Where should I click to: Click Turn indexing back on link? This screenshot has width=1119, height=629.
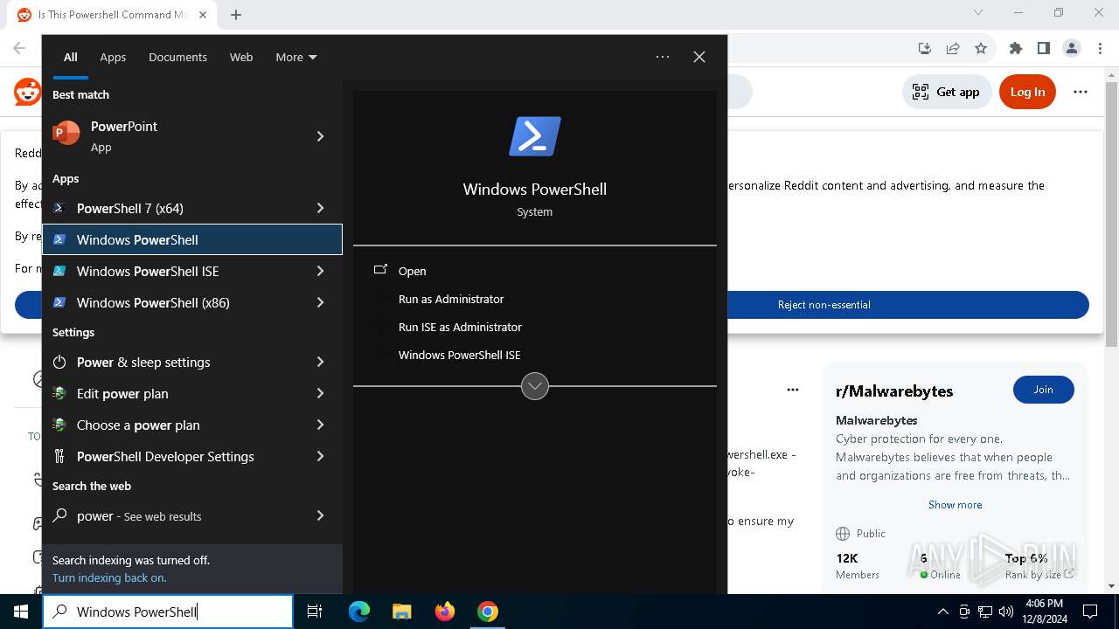point(109,577)
